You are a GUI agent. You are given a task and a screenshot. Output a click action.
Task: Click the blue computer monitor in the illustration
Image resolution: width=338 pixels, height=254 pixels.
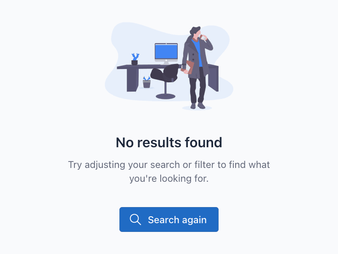166,52
